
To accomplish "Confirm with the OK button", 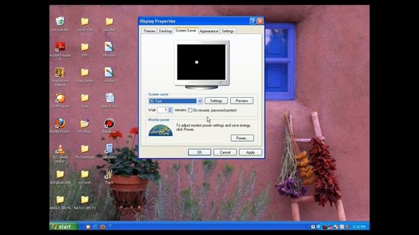I will tap(199, 152).
